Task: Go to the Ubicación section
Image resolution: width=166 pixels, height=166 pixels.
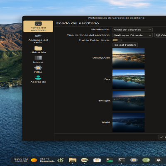Action: coord(38,50)
